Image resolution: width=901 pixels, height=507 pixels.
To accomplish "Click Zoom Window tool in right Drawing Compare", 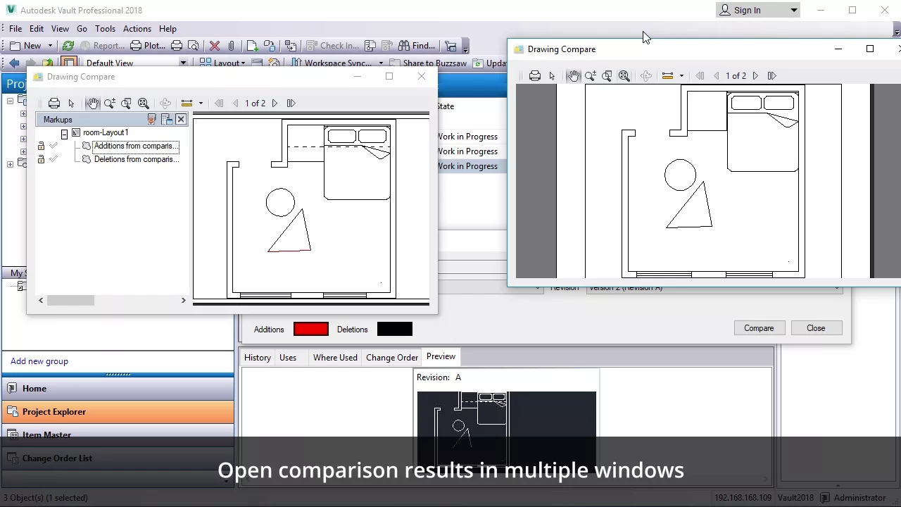I will click(607, 75).
